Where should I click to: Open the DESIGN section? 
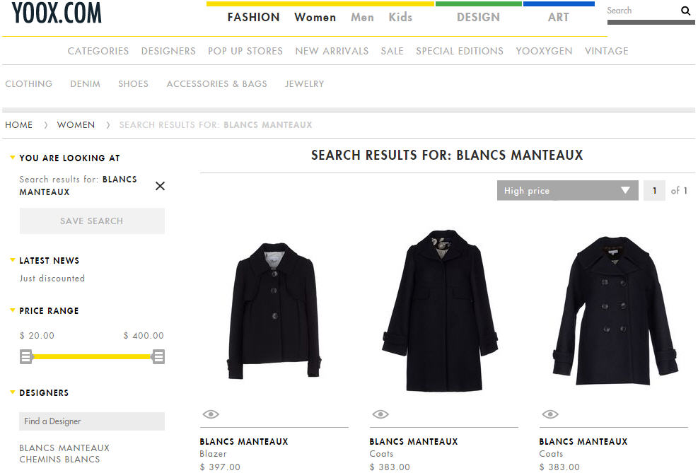point(478,18)
